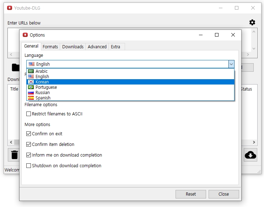This screenshot has width=264, height=207.
Task: Maximize the Options dialog
Action: (217, 35)
